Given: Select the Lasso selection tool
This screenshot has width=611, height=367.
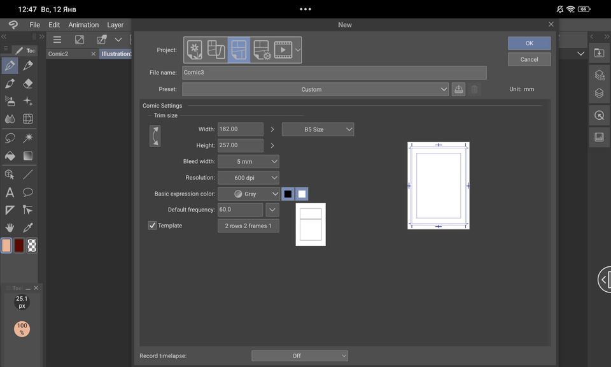Looking at the screenshot, I should [x=10, y=138].
